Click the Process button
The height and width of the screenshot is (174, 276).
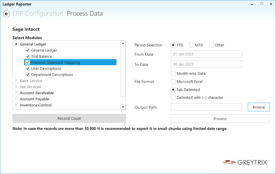coord(220,119)
